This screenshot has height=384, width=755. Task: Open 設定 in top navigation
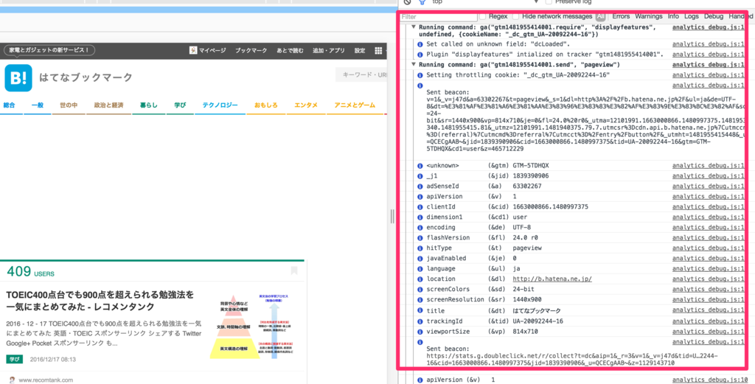[x=360, y=51]
